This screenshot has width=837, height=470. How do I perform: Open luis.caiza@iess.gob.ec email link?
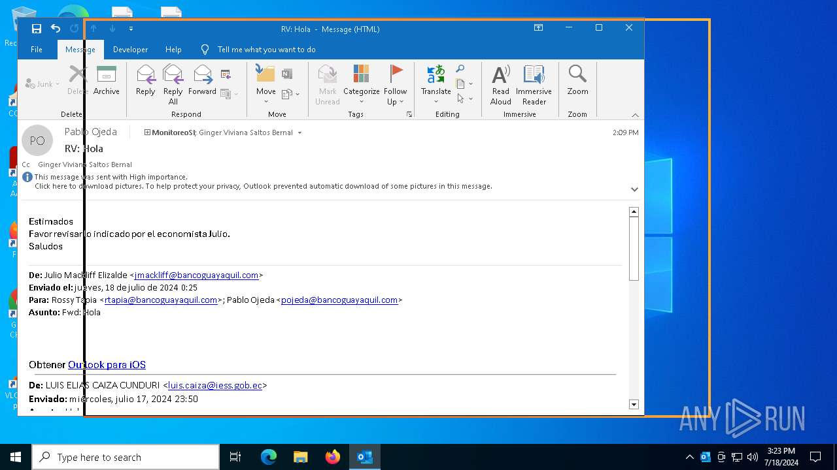215,385
